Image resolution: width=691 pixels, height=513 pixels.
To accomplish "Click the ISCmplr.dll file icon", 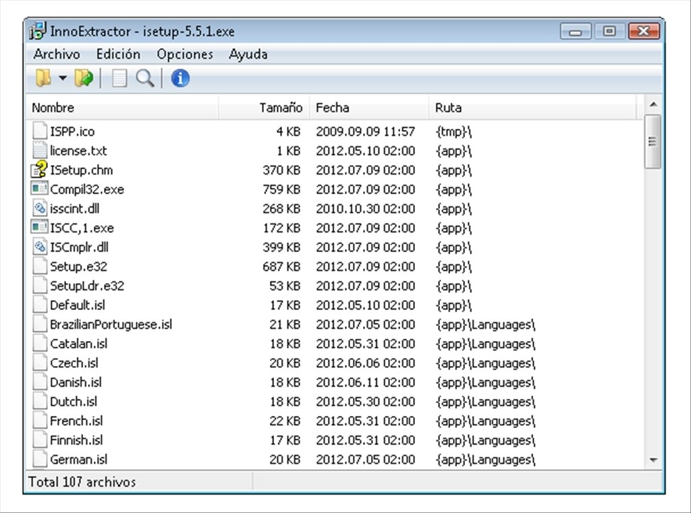I will (40, 247).
